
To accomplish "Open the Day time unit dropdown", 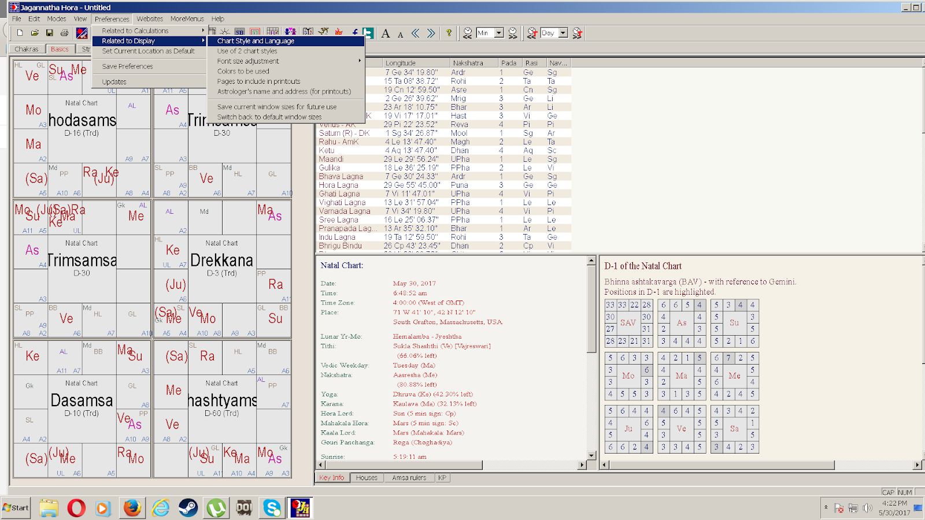I will click(x=563, y=33).
